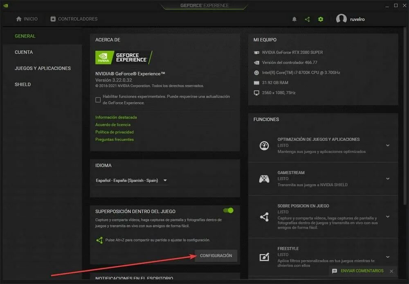Image resolution: width=409 pixels, height=284 pixels.
Task: Click the CPU chip icon for Intel Core
Action: [x=256, y=72]
